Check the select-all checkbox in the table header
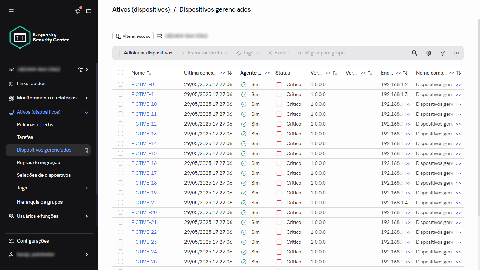This screenshot has height=270, width=480. point(121,72)
